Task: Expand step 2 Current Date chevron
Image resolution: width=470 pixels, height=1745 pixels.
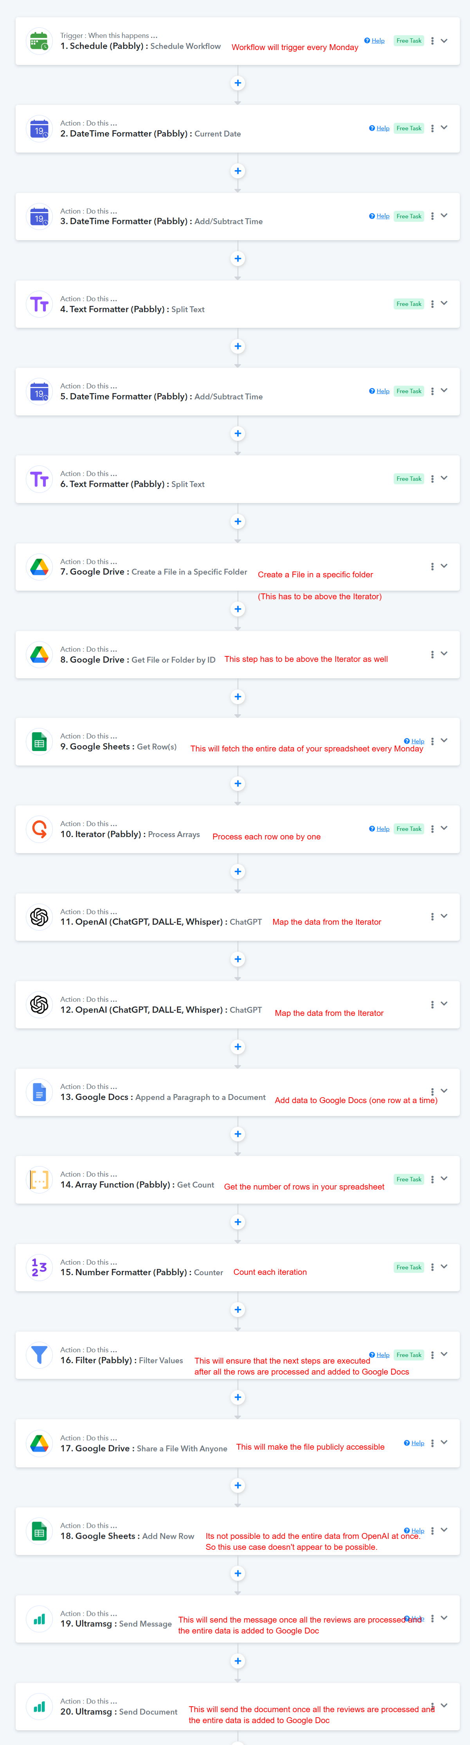Action: pos(444,128)
